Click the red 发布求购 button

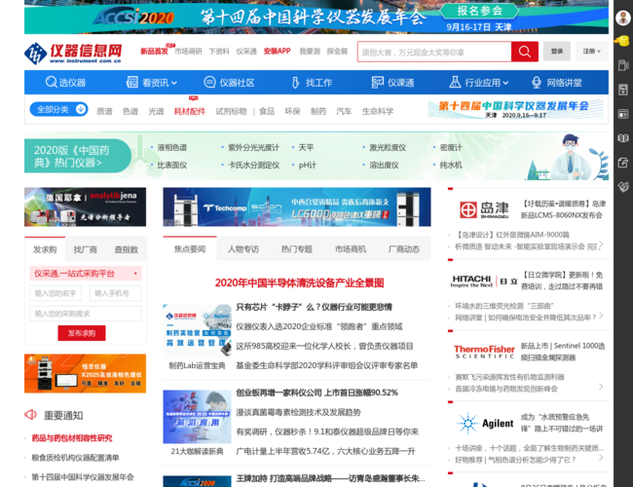[82, 333]
